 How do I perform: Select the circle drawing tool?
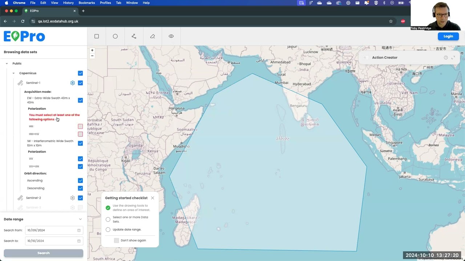115,36
